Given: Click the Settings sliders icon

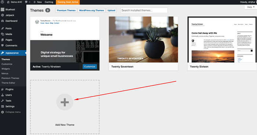Looking at the screenshot, I should pyautogui.click(x=3, y=106).
